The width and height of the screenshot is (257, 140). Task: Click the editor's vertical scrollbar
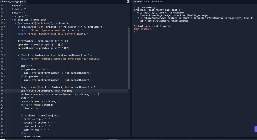point(129,58)
